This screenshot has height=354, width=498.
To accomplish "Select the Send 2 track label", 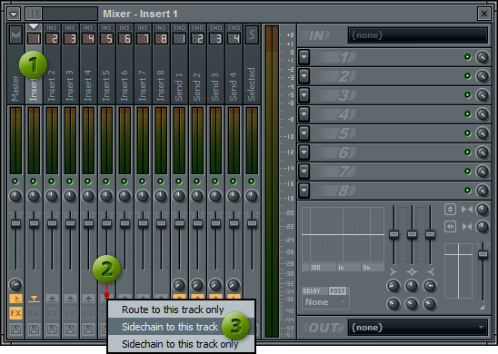I will 197,86.
